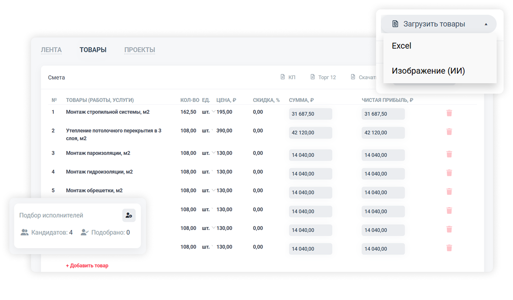This screenshot has height=300, width=513.
Task: Edit sum field in row 1
Action: pos(310,114)
